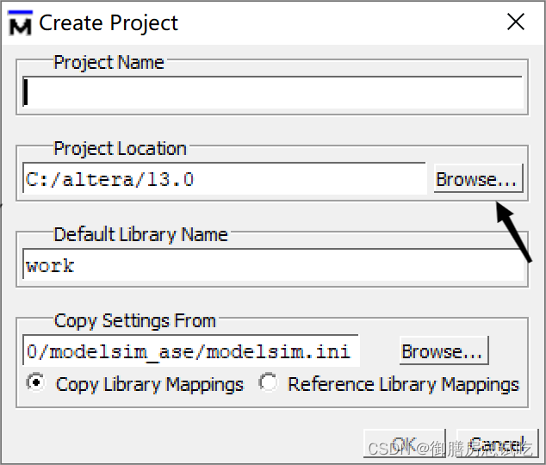Click the Project Location path field
This screenshot has height=465, width=546.
224,179
